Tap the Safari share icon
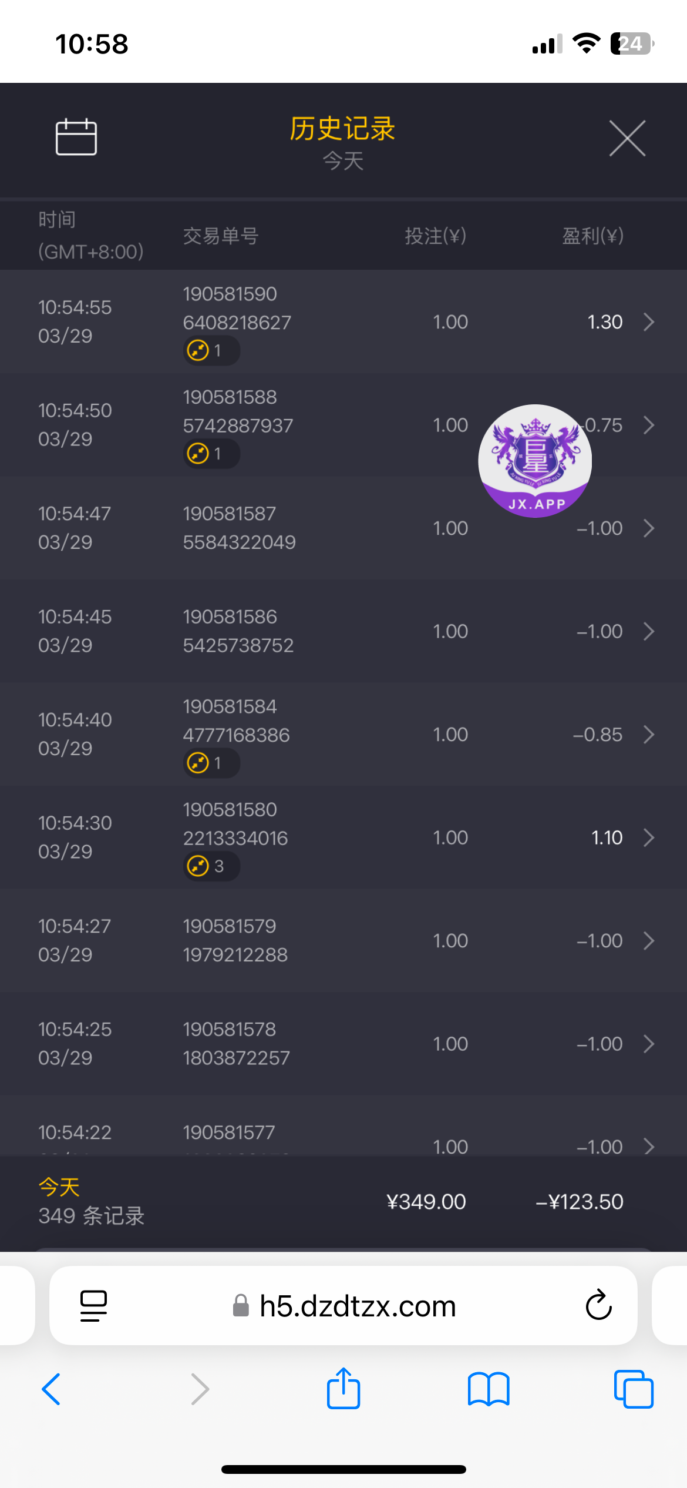 click(x=343, y=1389)
